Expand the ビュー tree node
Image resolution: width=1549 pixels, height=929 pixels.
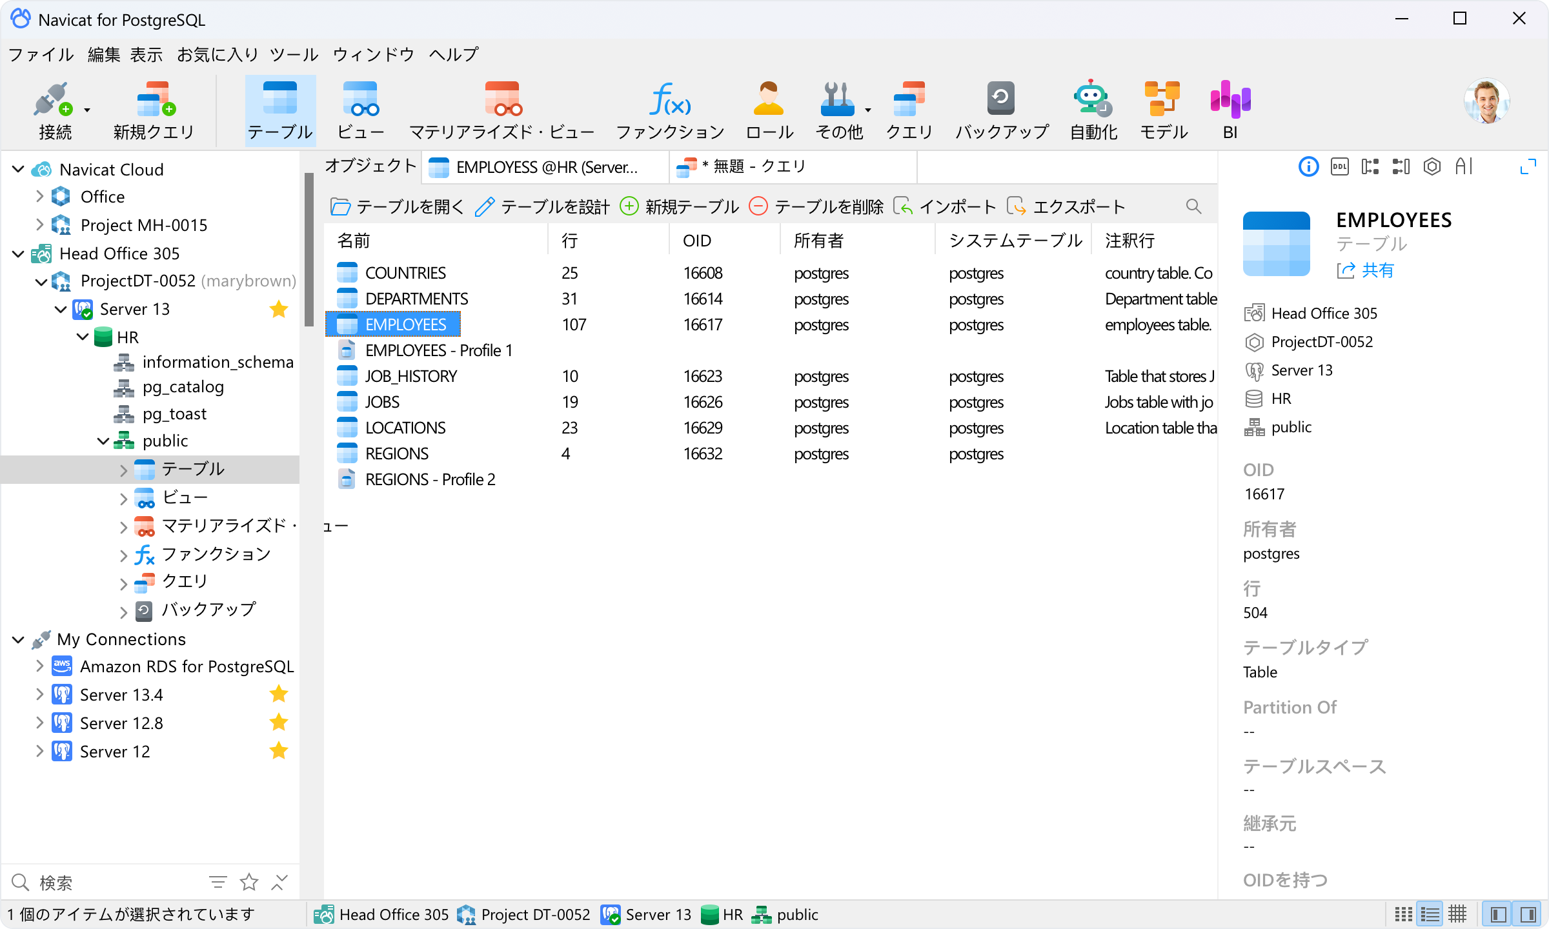123,498
